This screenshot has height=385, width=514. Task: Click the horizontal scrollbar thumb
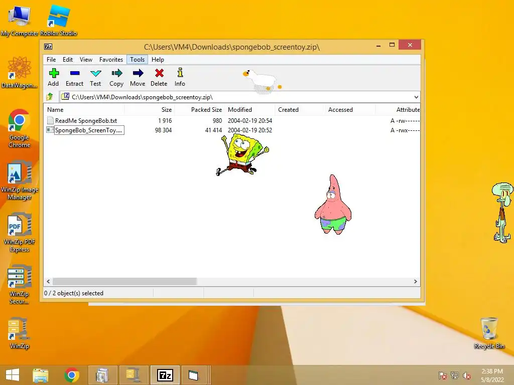coord(124,281)
